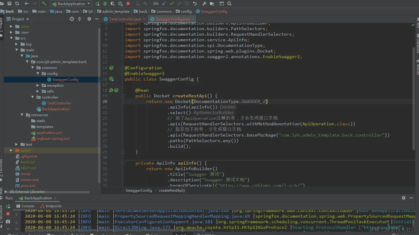Fold createRestApi method at line 19

click(x=123, y=96)
